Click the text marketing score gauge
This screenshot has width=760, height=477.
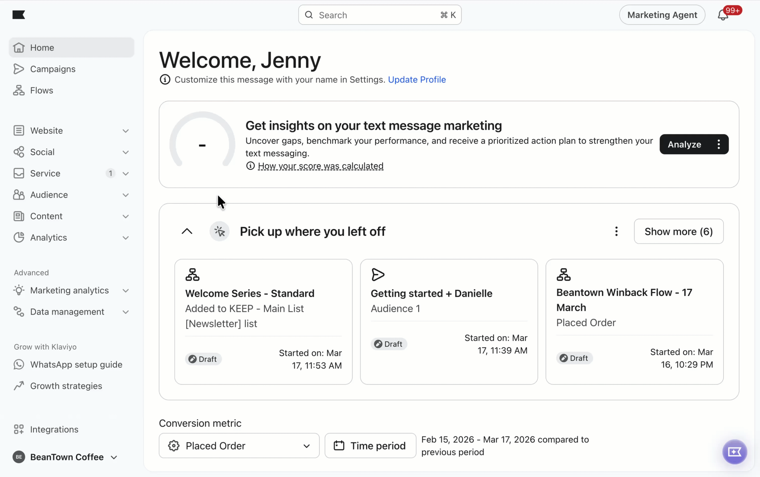tap(202, 139)
